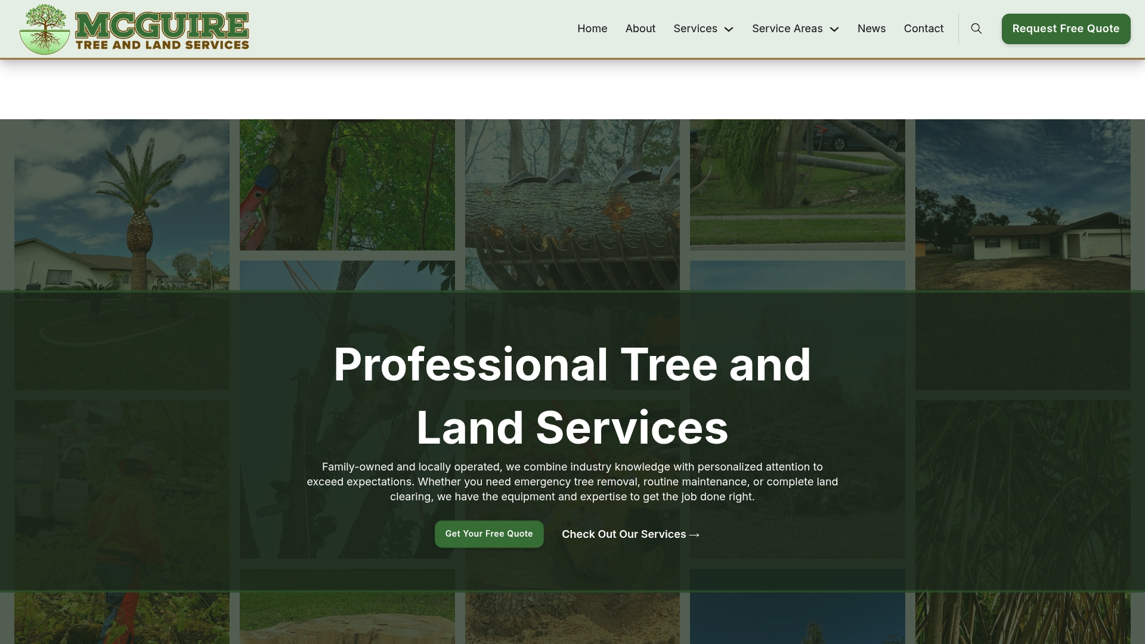Open the Service Areas chevron arrow
The image size is (1145, 644).
834,29
